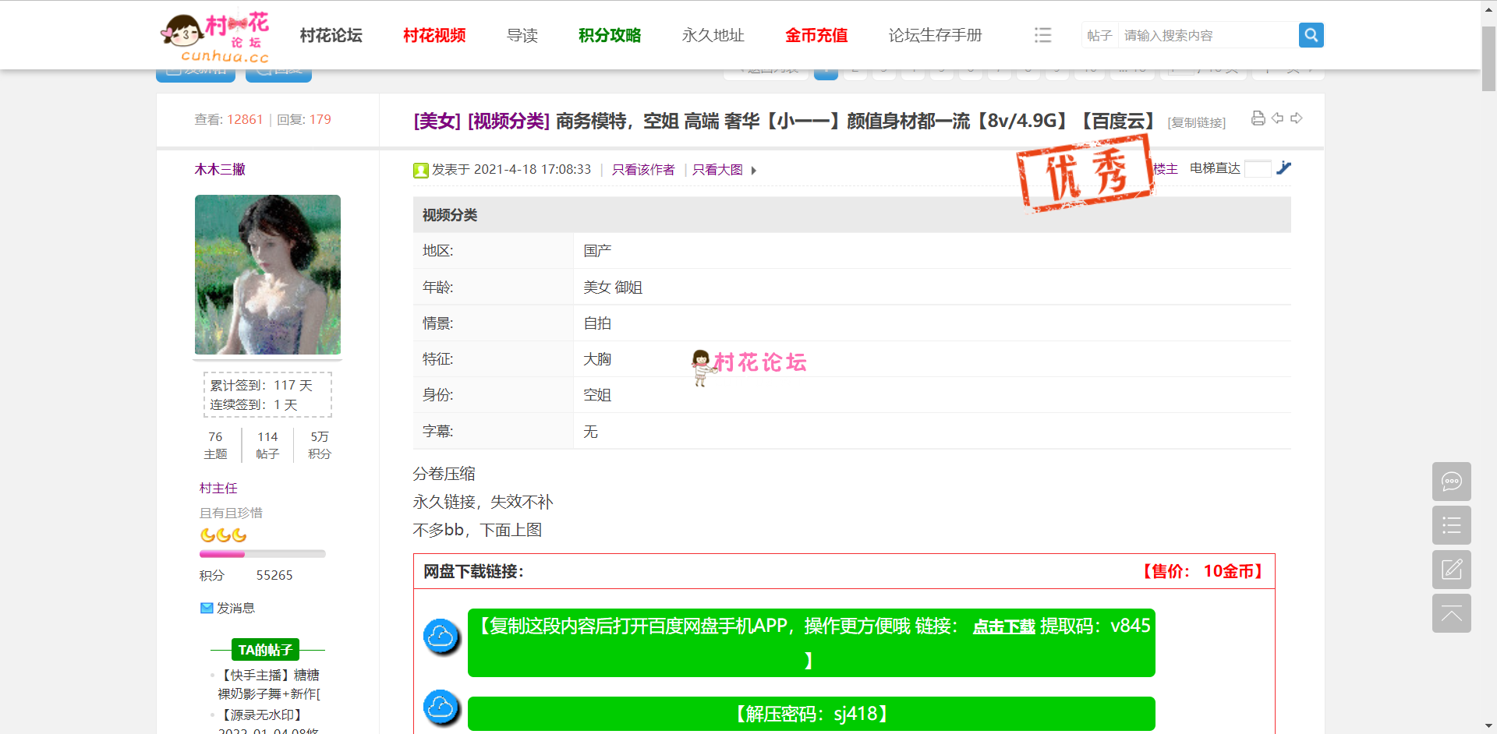The width and height of the screenshot is (1497, 734).
Task: Expand the arrow after 只看大图
Action: click(754, 171)
